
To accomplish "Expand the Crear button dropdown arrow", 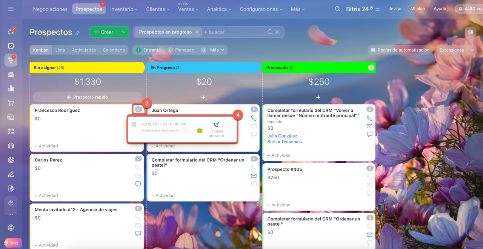I will [123, 32].
